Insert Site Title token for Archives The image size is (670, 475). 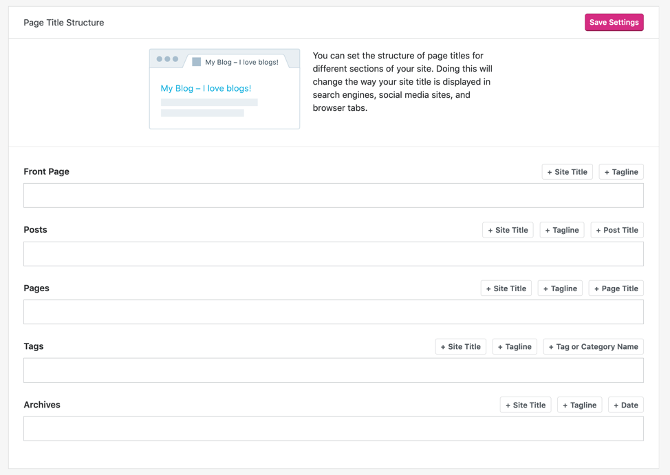[526, 405]
